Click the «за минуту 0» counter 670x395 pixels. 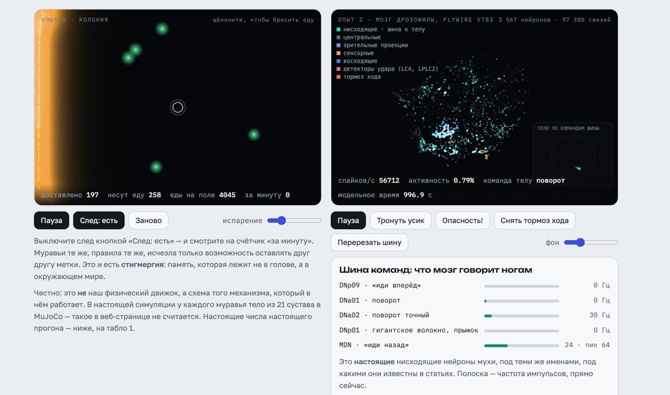coord(267,195)
